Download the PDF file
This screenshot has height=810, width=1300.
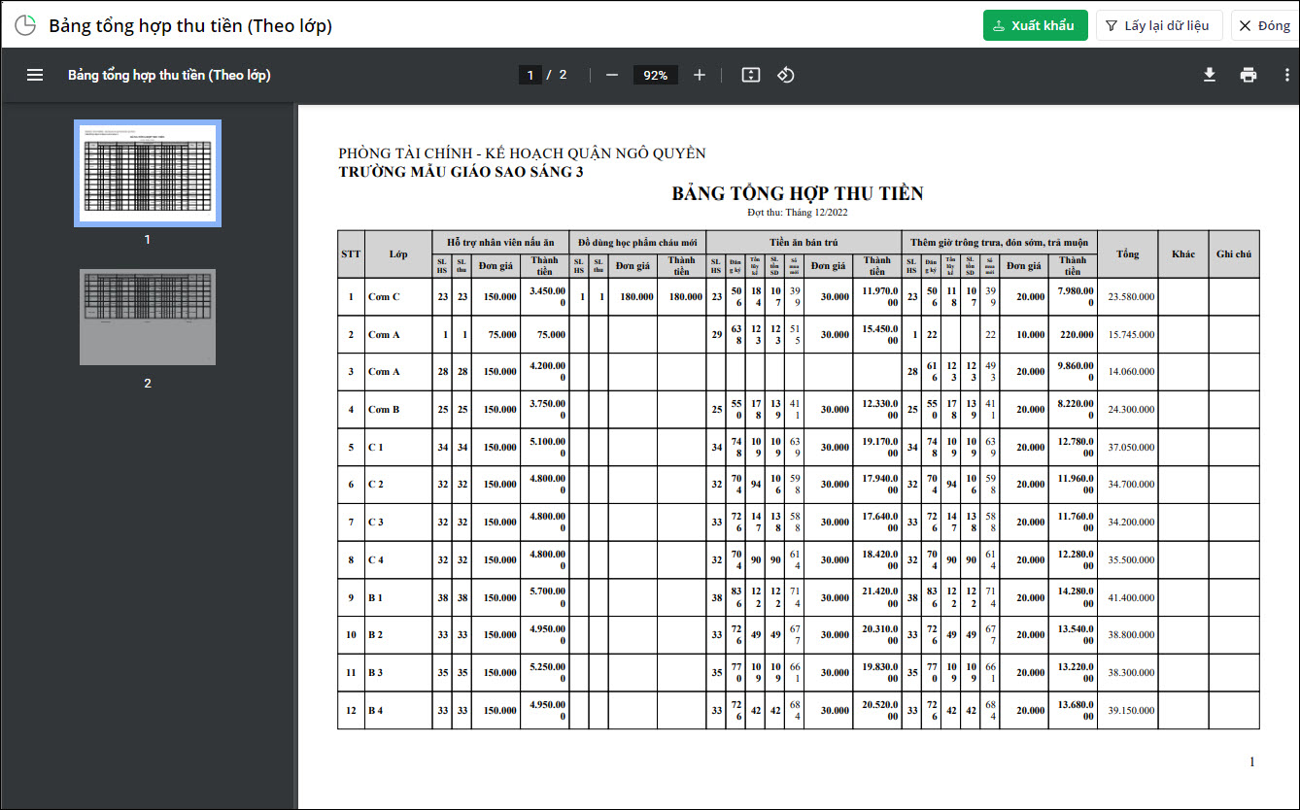click(1210, 75)
